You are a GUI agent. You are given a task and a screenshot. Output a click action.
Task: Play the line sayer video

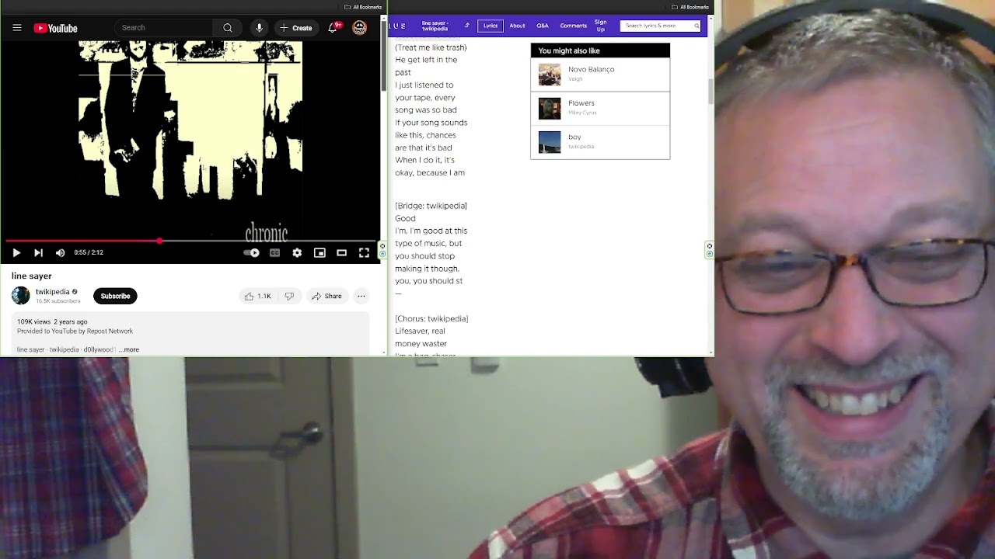[x=16, y=252]
